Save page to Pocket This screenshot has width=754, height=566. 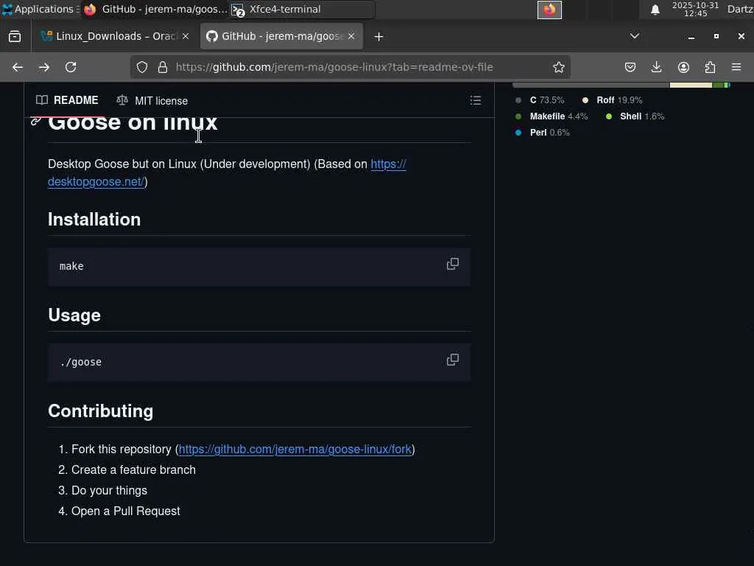[630, 67]
